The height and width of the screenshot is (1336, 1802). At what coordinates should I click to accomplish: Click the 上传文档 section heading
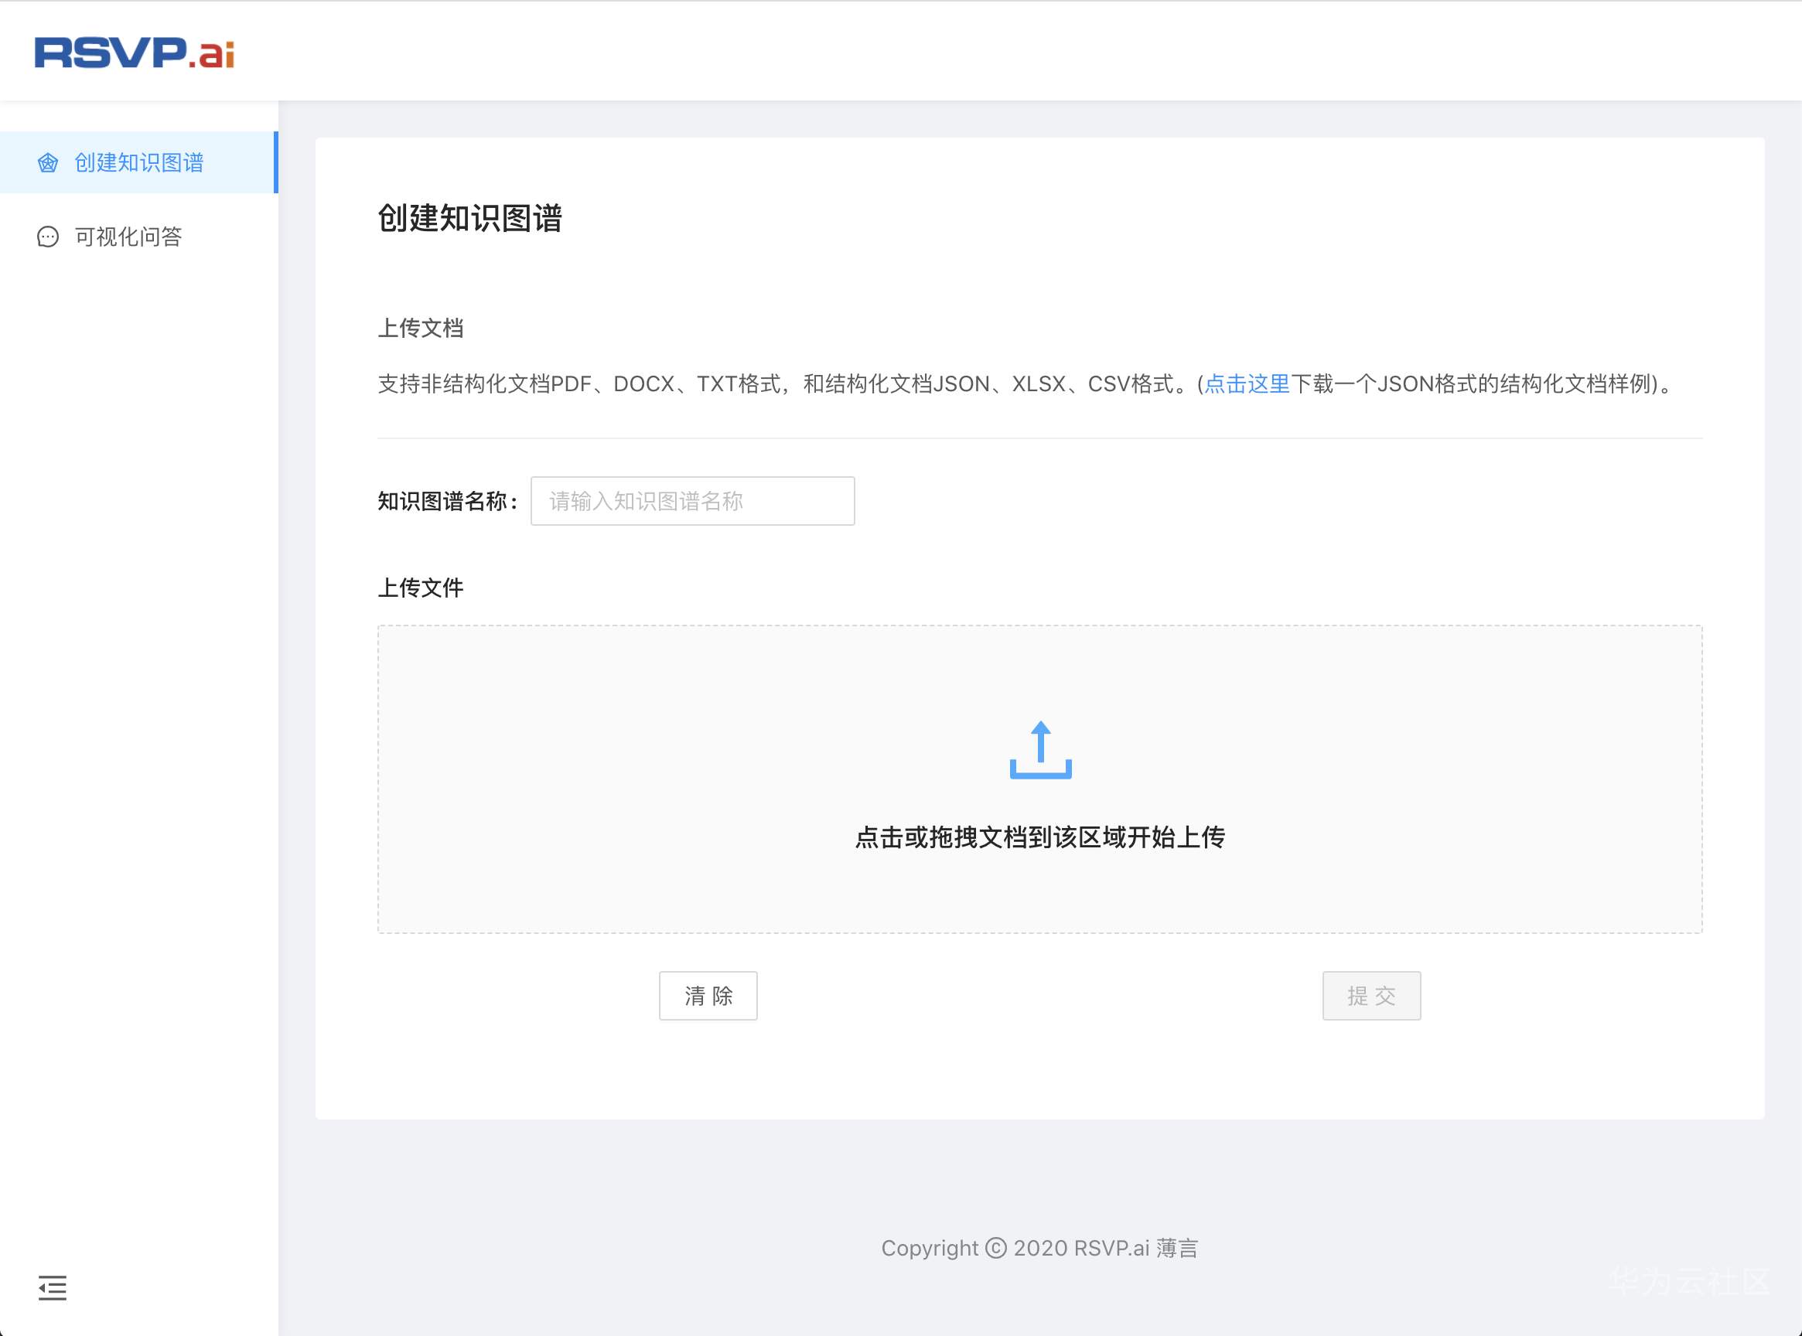click(x=421, y=329)
